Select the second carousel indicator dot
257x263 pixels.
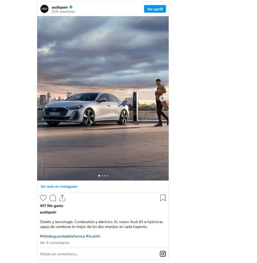pos(102,176)
